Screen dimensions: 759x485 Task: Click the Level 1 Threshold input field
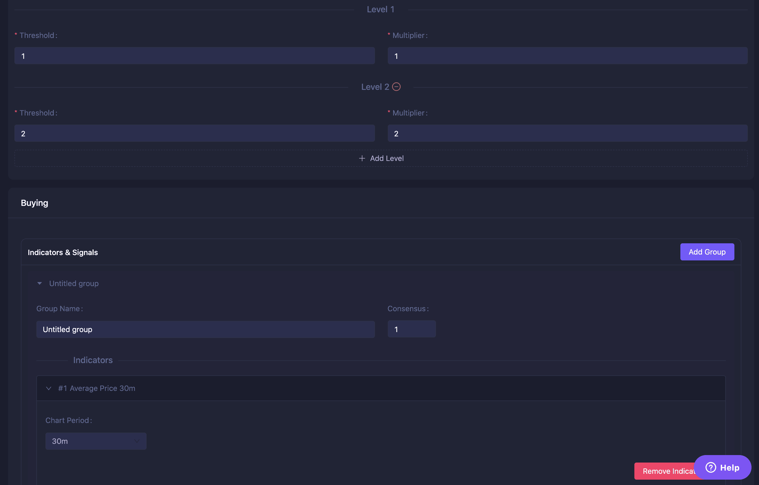(x=194, y=55)
